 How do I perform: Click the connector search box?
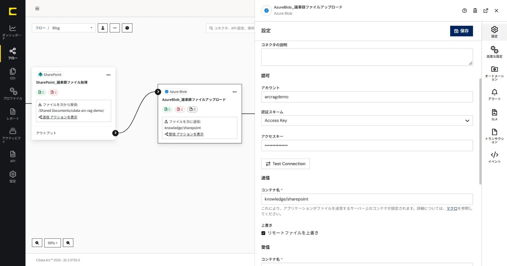(230, 28)
